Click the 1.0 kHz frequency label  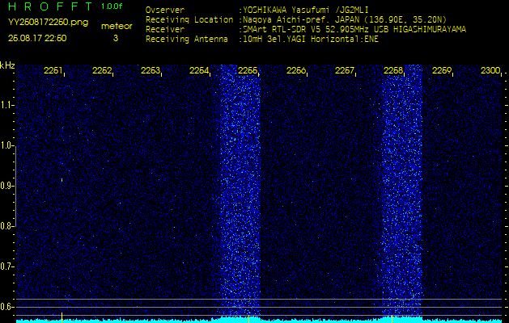pos(6,145)
